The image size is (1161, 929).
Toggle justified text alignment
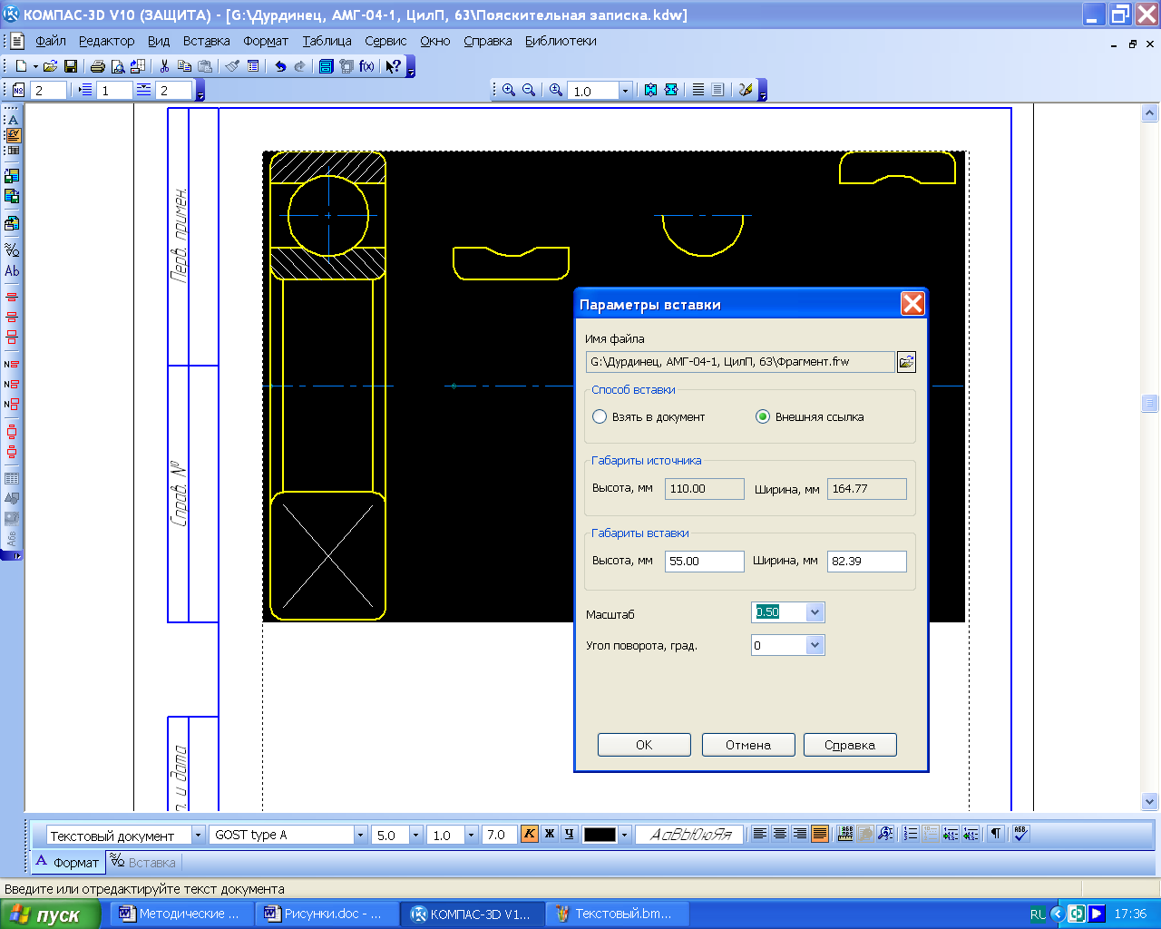tap(820, 834)
